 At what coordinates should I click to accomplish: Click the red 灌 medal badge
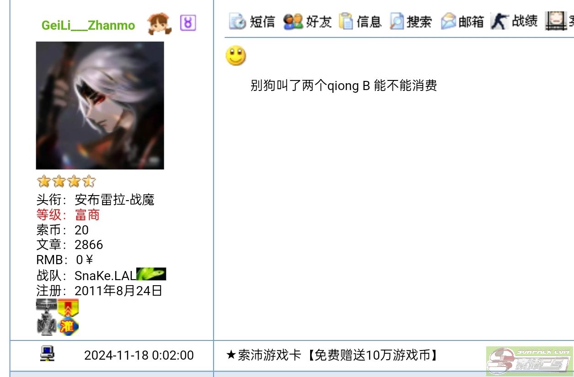[x=69, y=317]
